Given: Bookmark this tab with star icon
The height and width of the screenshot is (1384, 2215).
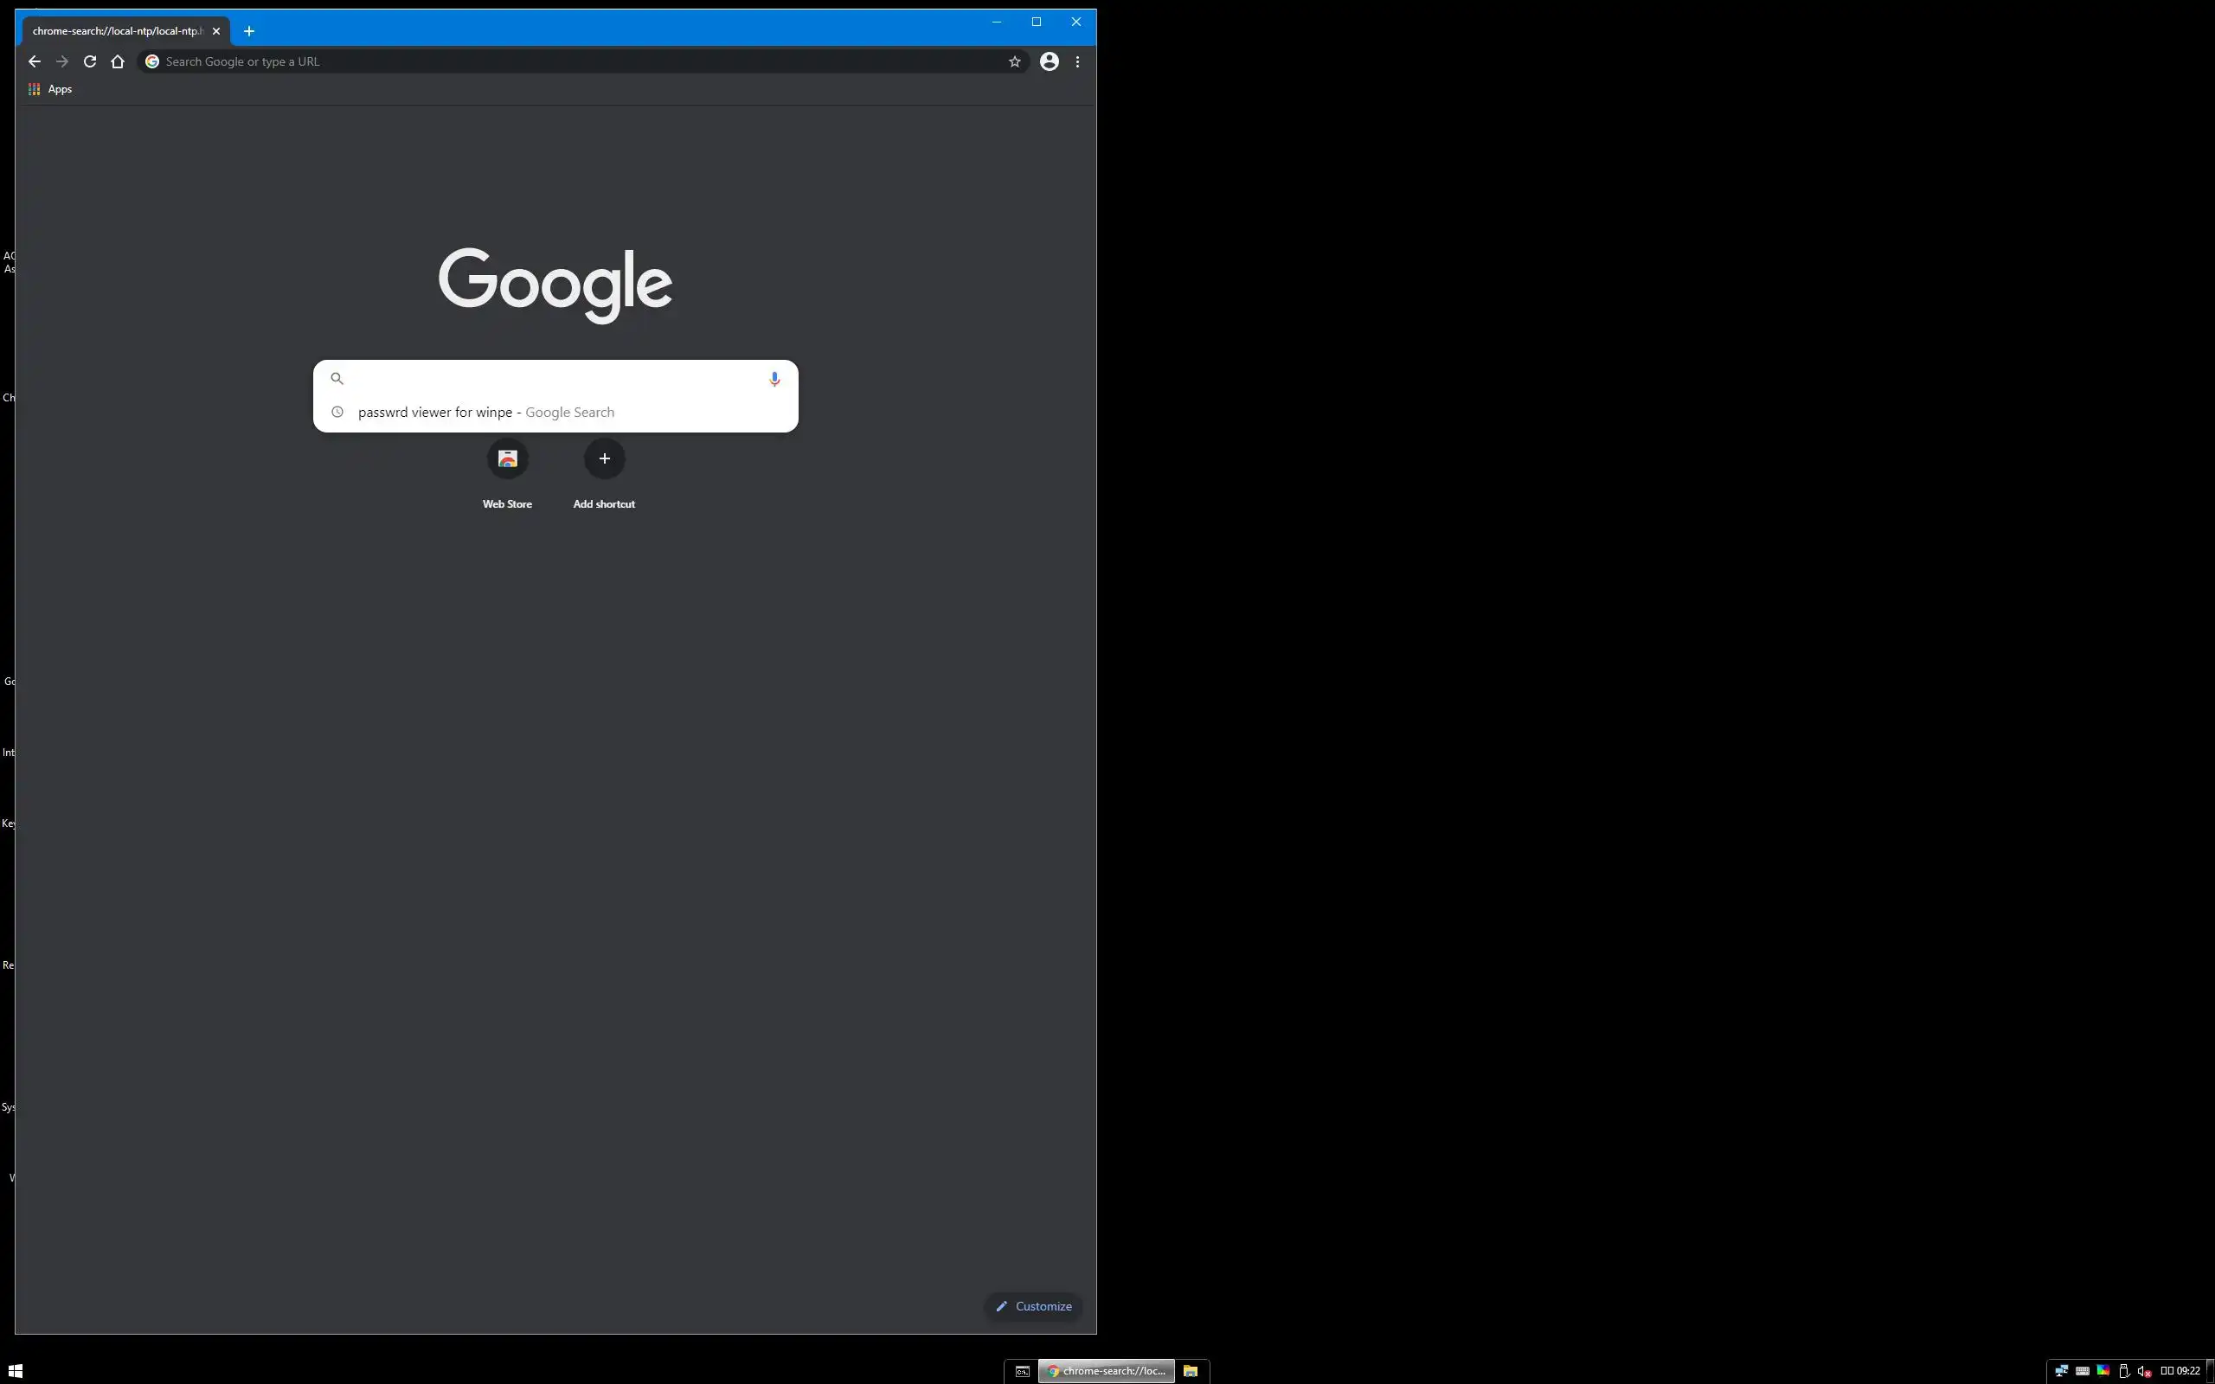Looking at the screenshot, I should 1014,61.
